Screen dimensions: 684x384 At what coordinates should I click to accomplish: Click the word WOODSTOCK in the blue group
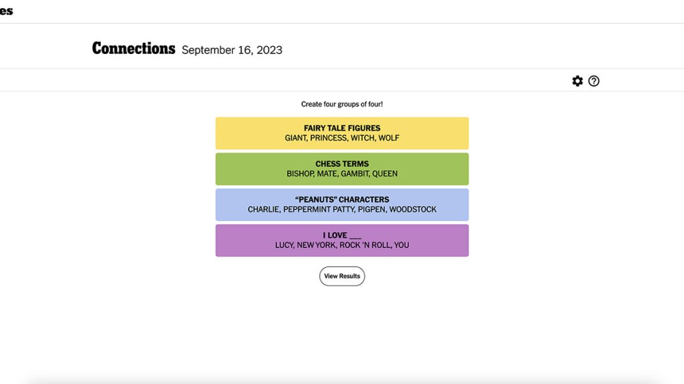(x=413, y=209)
